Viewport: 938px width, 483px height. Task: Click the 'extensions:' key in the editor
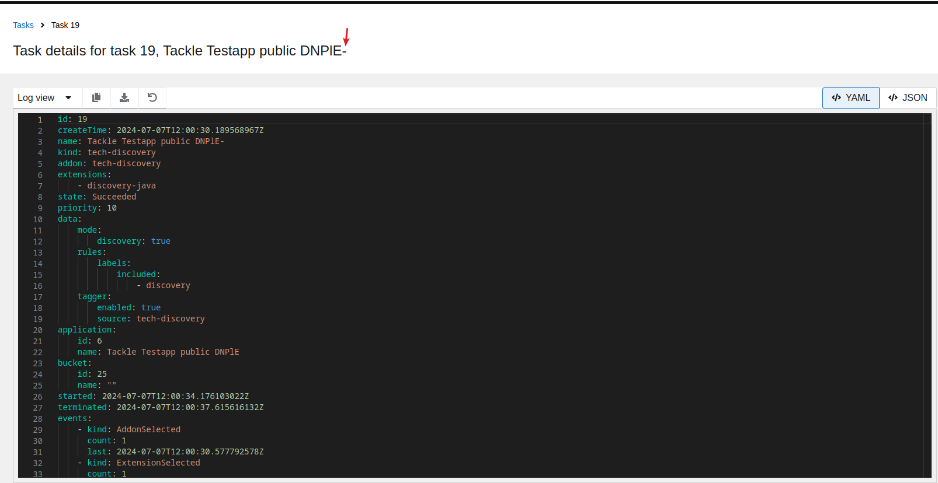(84, 175)
